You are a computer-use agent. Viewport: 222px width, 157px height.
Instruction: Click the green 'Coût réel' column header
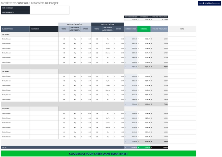pyautogui.click(x=144, y=29)
